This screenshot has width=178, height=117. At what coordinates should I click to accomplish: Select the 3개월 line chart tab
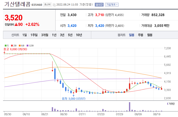(x=44, y=35)
